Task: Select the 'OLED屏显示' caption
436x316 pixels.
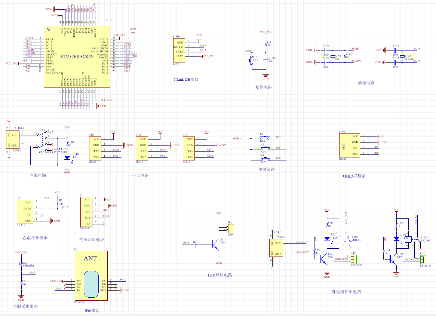Action: pos(354,176)
